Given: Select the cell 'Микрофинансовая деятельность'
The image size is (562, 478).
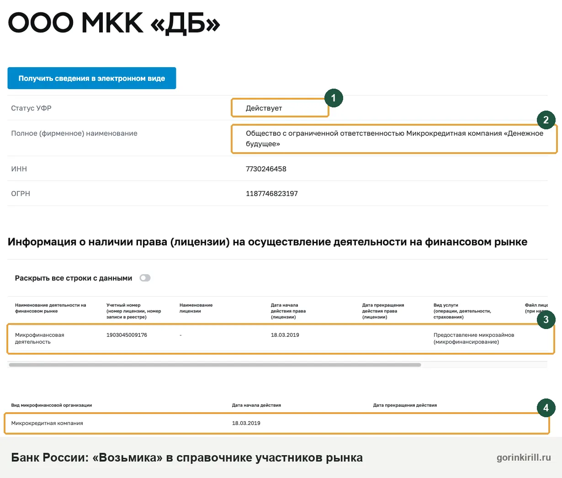Looking at the screenshot, I should click(x=39, y=338).
